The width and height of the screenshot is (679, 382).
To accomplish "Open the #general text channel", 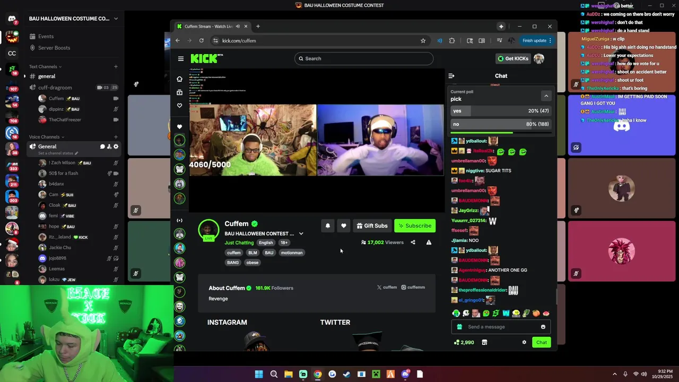I will point(73,76).
